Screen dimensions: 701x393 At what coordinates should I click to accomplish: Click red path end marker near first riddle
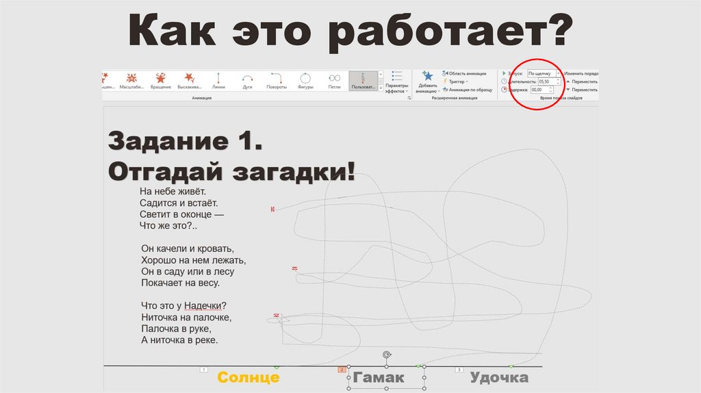[272, 209]
